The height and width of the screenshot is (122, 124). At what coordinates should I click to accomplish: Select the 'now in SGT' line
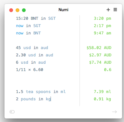(28, 26)
